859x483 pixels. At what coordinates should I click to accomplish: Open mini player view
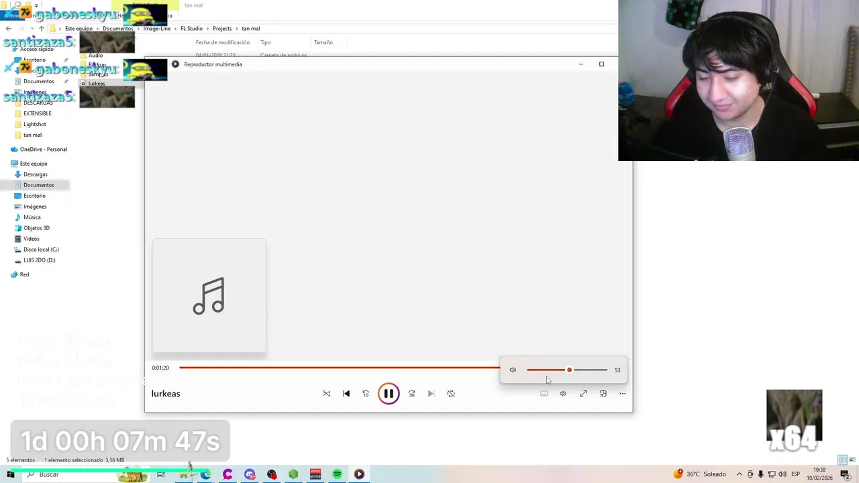tap(603, 394)
